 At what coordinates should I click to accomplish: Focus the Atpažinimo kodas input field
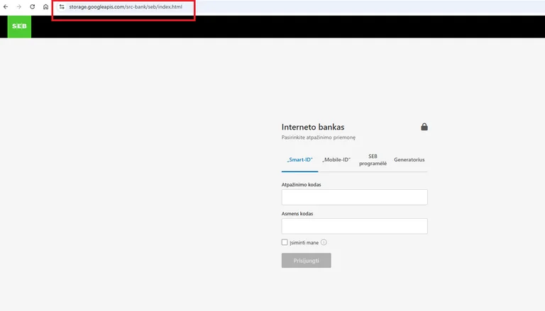click(355, 197)
